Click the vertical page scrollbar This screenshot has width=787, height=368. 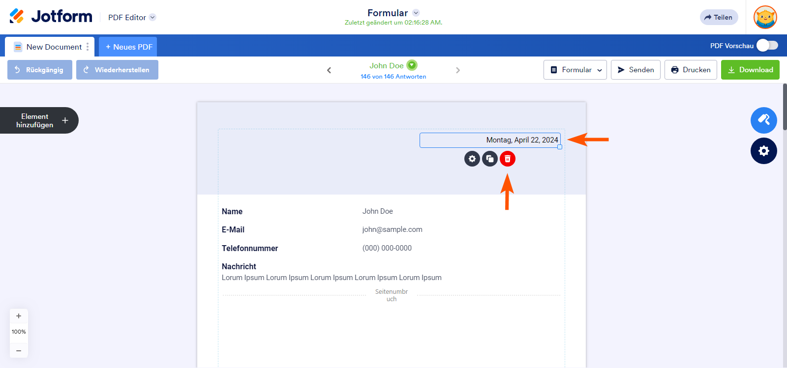tap(785, 107)
